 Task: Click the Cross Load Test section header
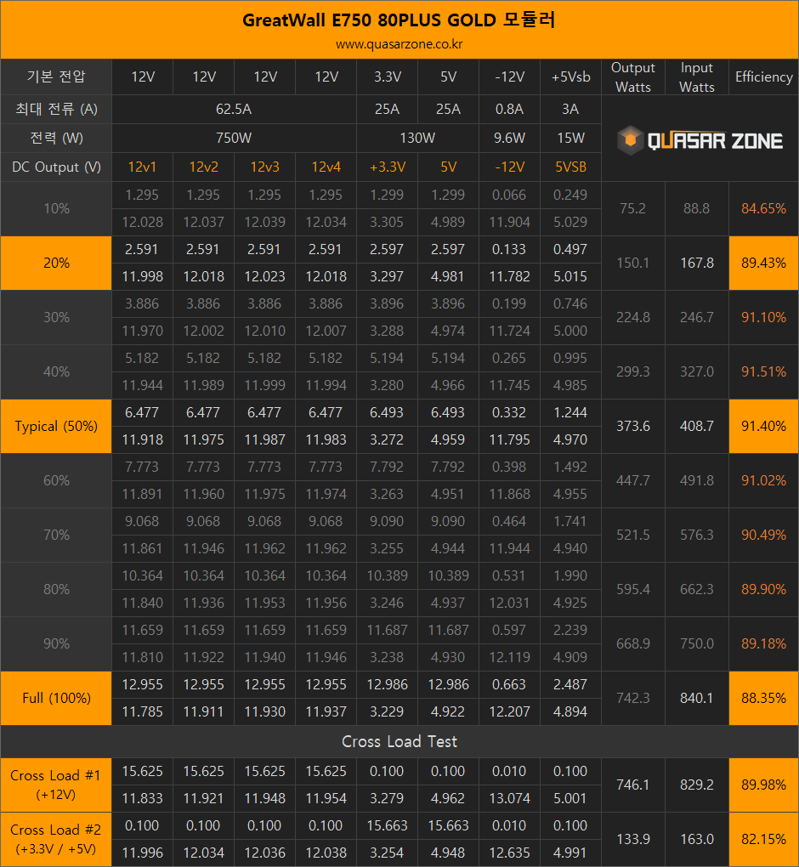coord(399,741)
